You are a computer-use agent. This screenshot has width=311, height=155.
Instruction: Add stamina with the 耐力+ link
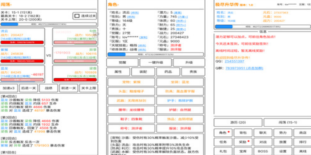point(181,25)
